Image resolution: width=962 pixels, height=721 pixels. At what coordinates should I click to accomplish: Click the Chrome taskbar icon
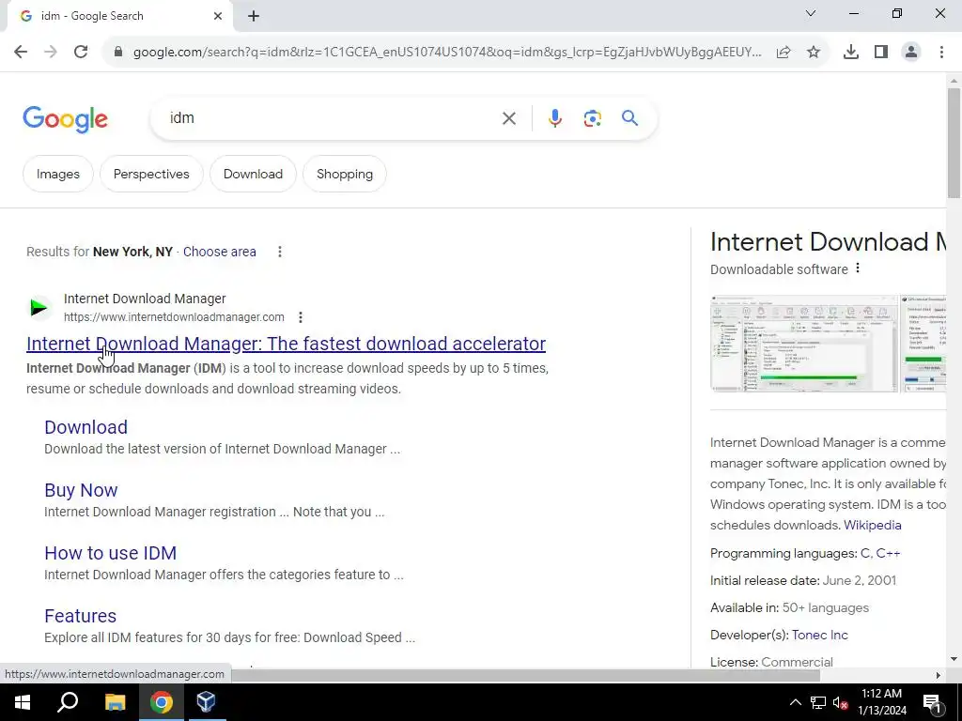(162, 702)
